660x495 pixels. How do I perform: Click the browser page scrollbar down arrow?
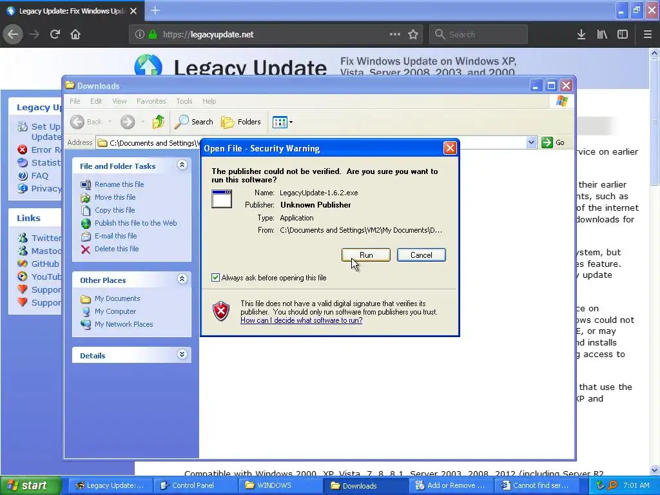pos(655,470)
